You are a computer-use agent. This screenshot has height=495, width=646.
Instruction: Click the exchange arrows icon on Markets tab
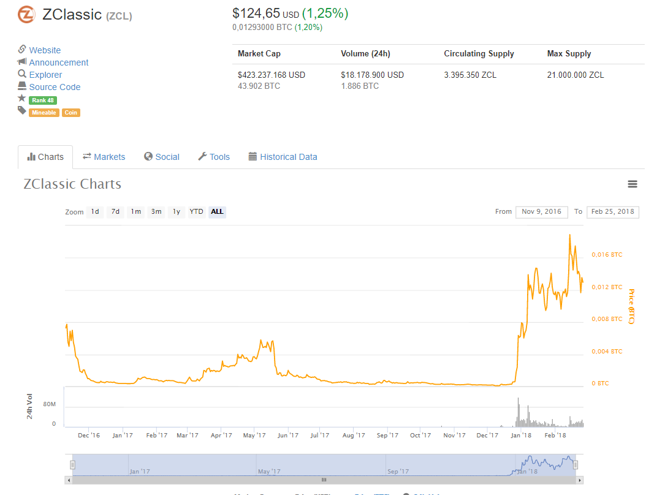[x=87, y=156]
